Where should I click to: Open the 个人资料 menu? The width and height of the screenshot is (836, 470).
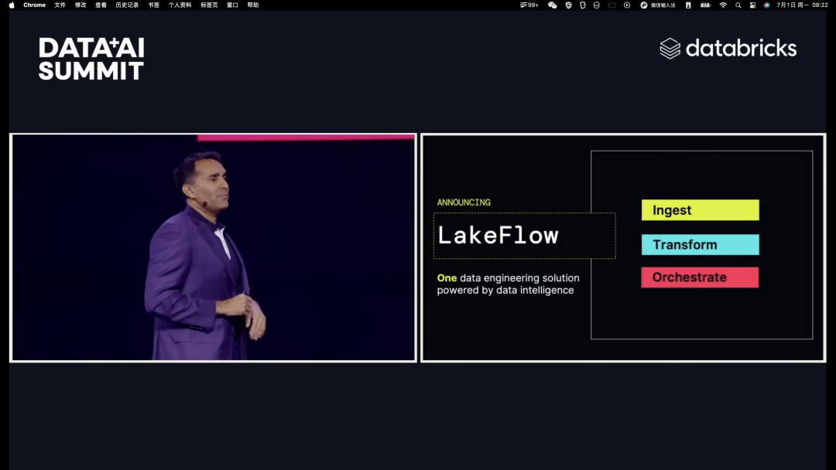coord(180,5)
